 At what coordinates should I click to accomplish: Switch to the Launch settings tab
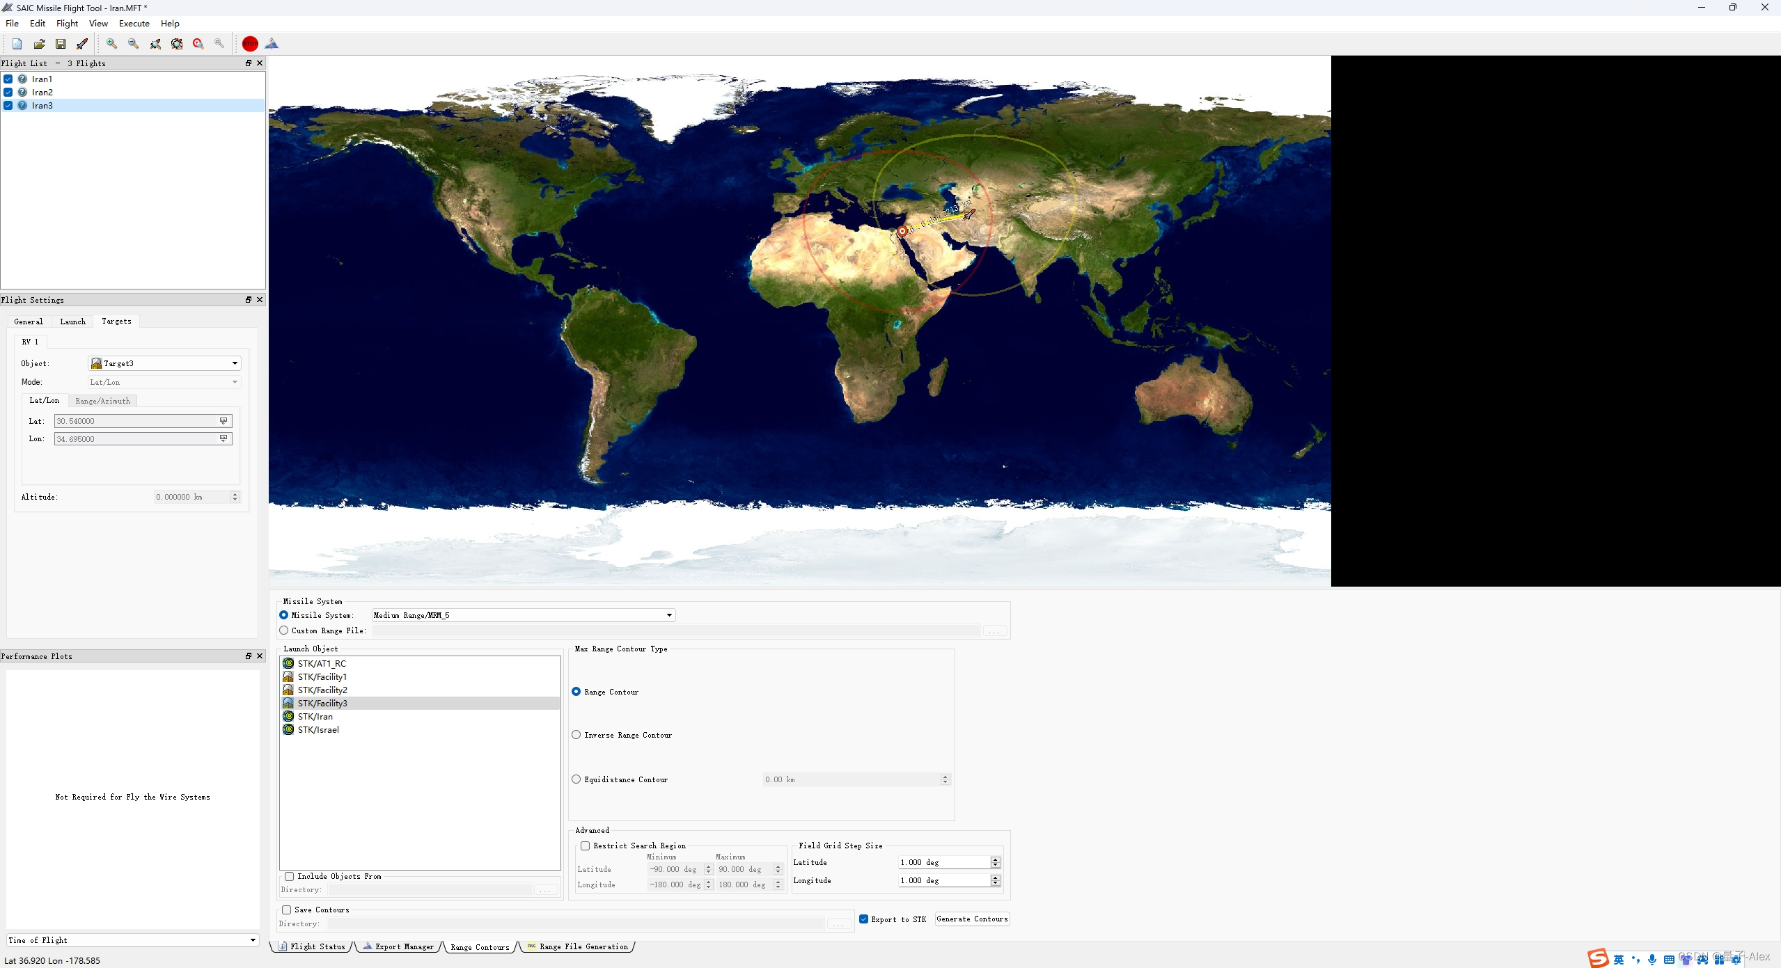coord(72,322)
